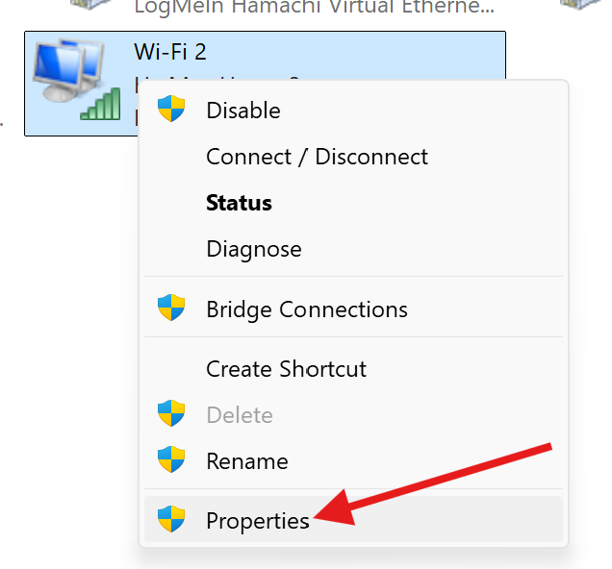Select Connect / Disconnect menu entry
The width and height of the screenshot is (612, 569).
click(x=317, y=157)
